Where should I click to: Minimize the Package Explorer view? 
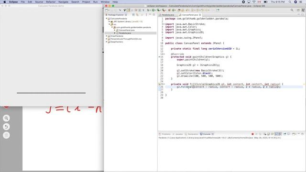tap(150, 15)
